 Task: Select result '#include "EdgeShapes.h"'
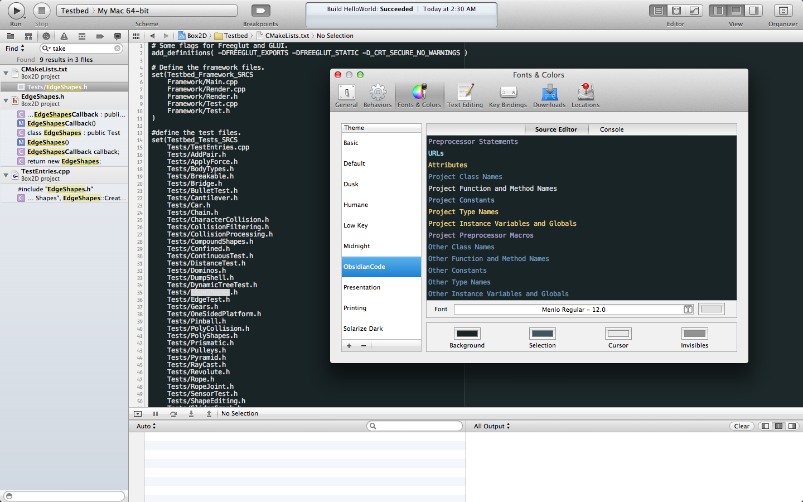pyautogui.click(x=64, y=189)
